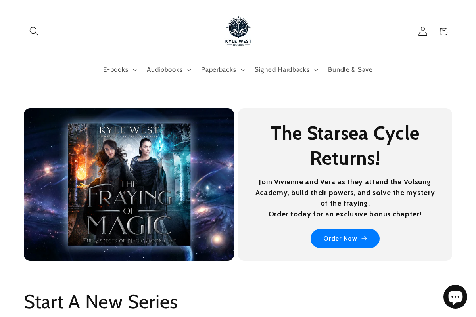The height and width of the screenshot is (317, 476).
Task: Click The Starsea Cycle Returns heading
Action: point(345,145)
